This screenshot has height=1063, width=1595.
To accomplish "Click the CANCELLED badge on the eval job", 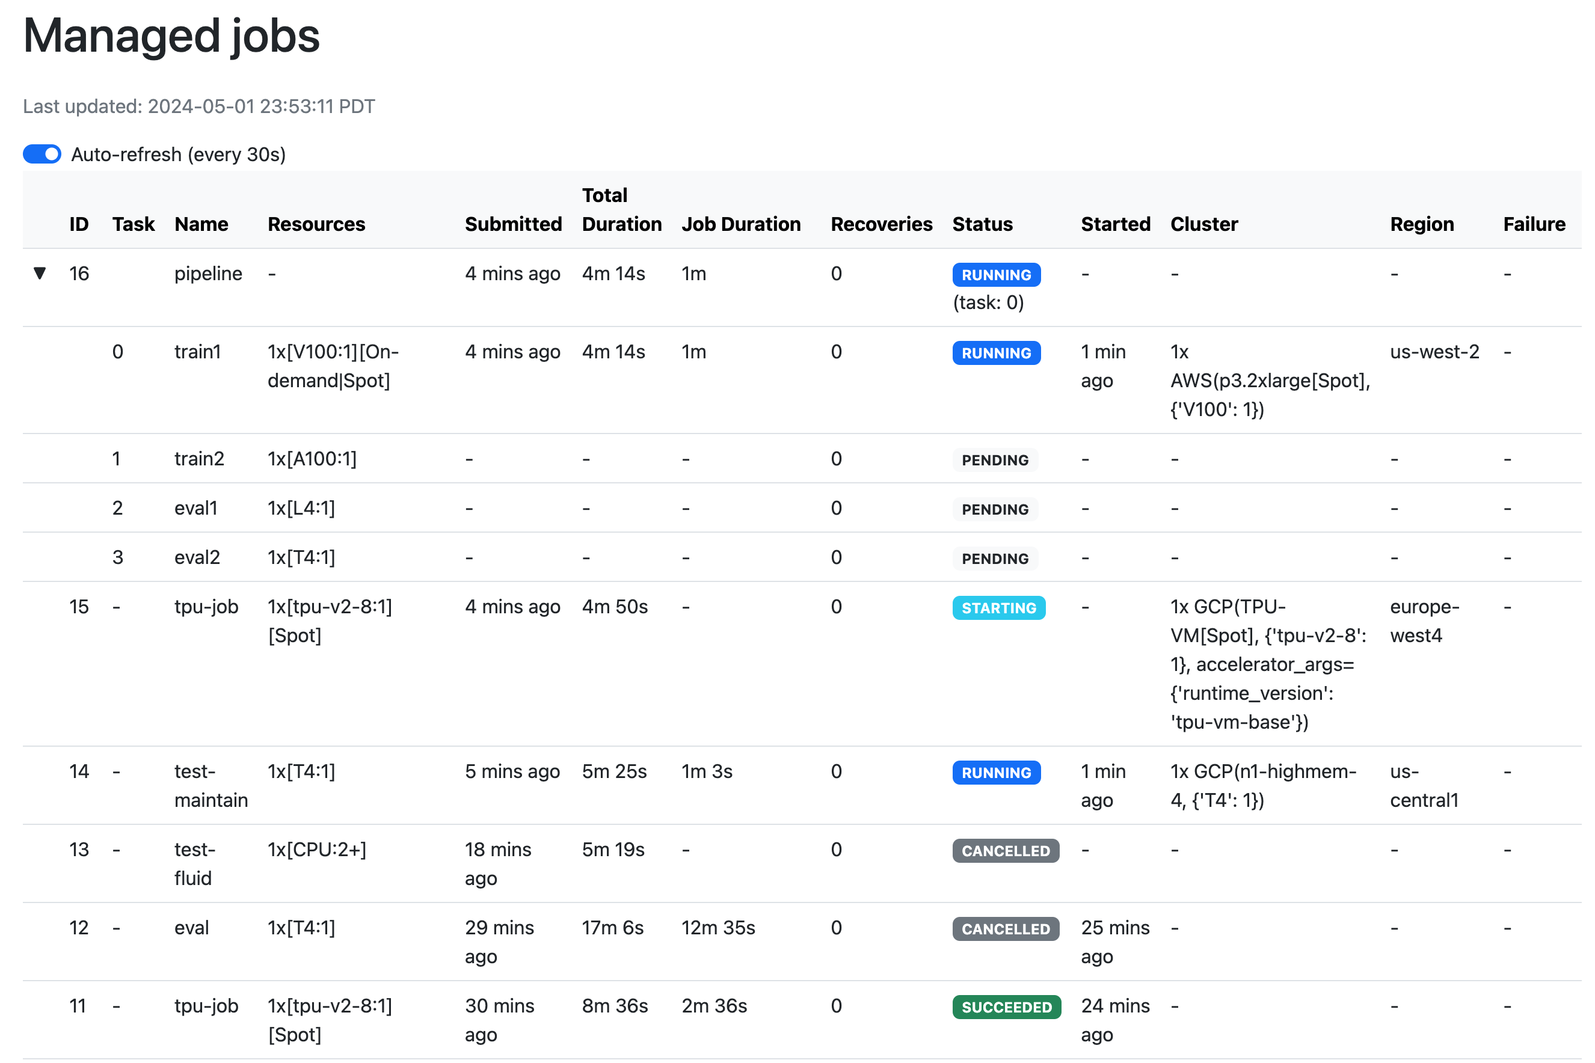I will coord(1006,929).
